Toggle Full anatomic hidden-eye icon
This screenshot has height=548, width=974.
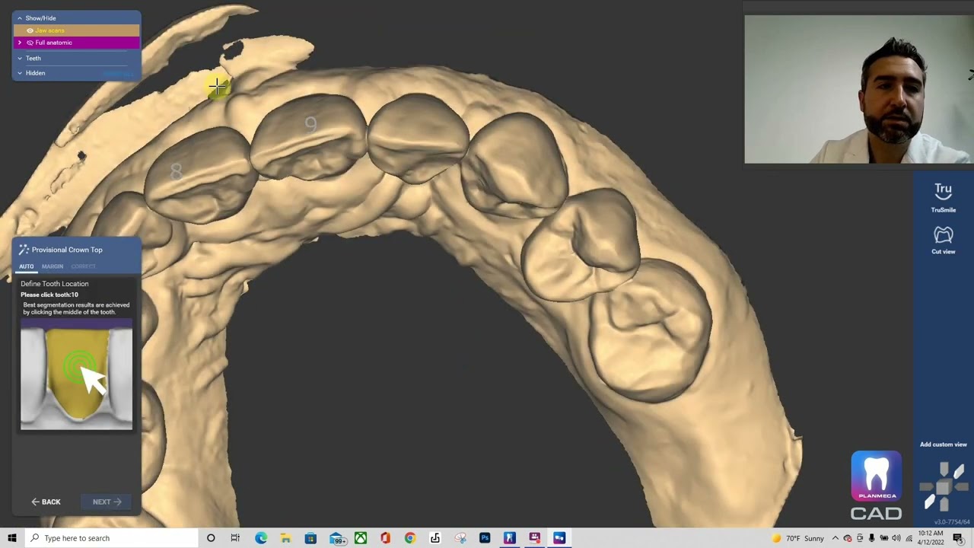click(30, 43)
